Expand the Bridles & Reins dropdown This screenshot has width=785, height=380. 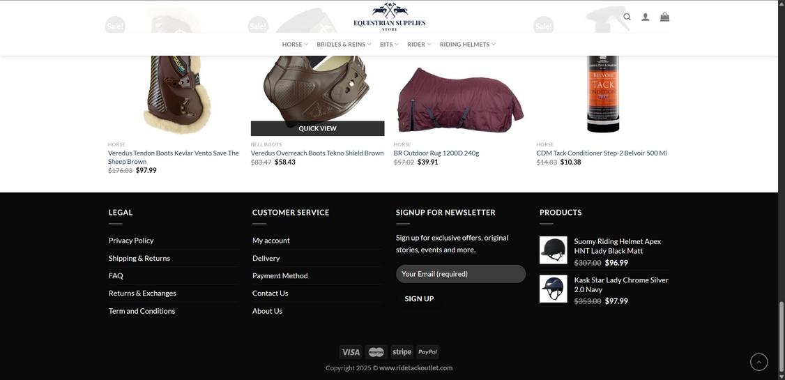344,45
